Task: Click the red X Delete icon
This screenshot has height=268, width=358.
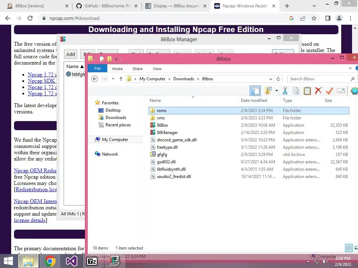Action: [318, 90]
